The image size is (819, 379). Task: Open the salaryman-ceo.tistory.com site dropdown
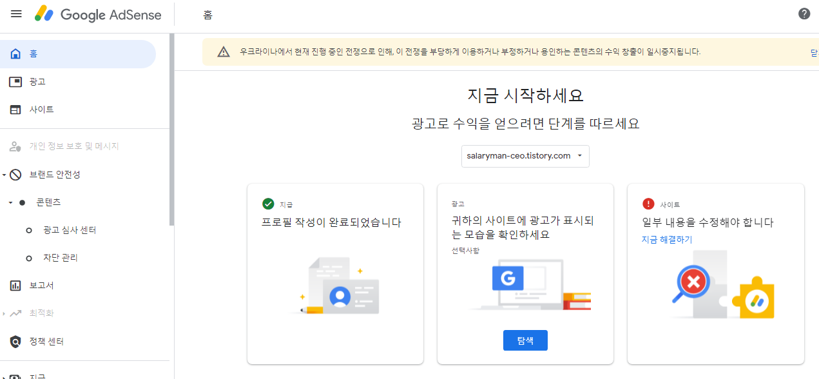coord(525,156)
